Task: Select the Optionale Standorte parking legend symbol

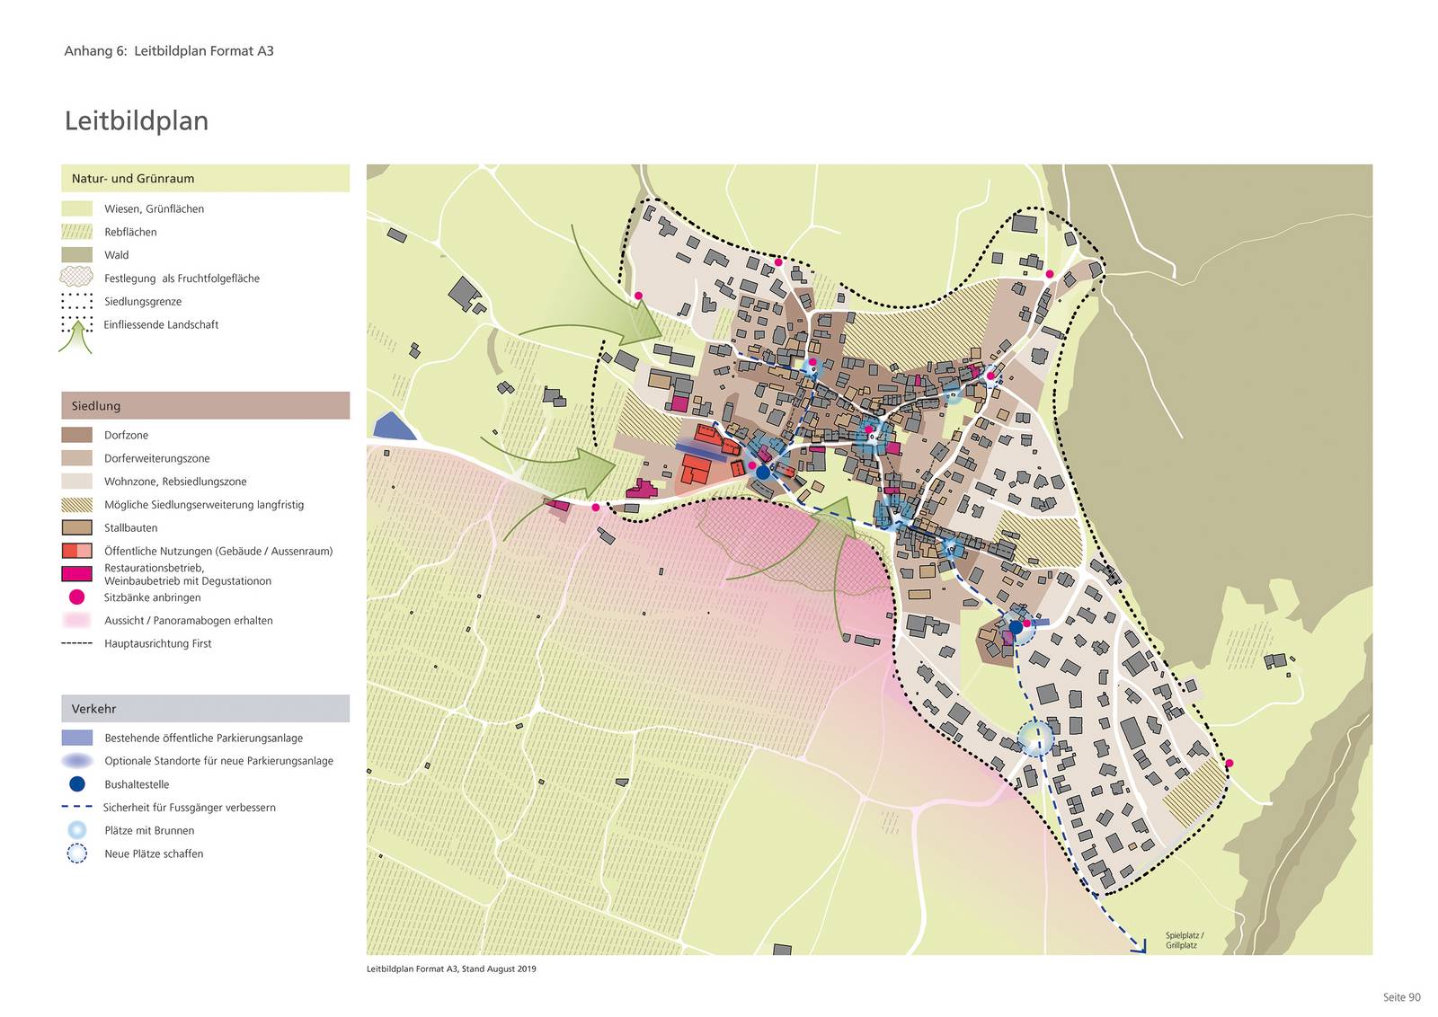Action: (77, 761)
